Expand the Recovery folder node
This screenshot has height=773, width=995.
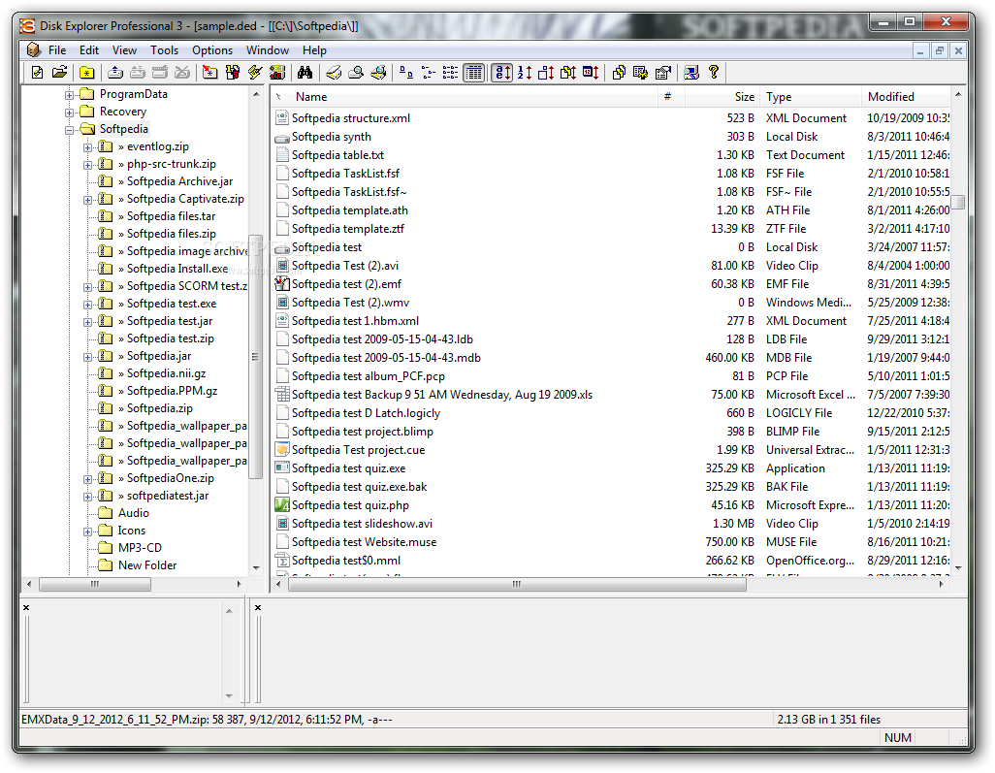(x=69, y=113)
